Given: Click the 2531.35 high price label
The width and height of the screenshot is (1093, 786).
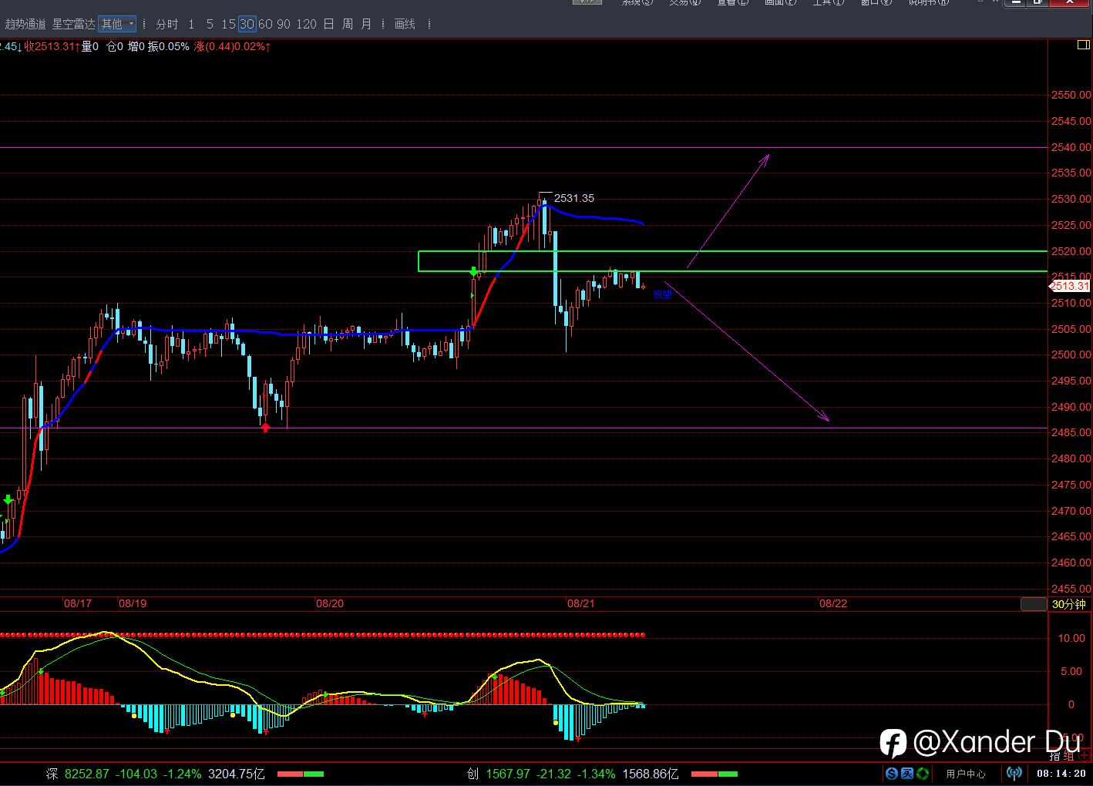Looking at the screenshot, I should pos(573,198).
